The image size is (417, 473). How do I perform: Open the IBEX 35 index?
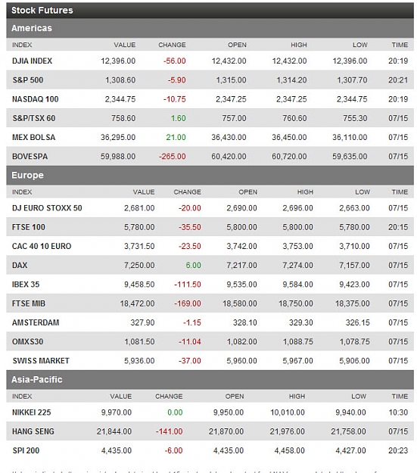(x=26, y=285)
